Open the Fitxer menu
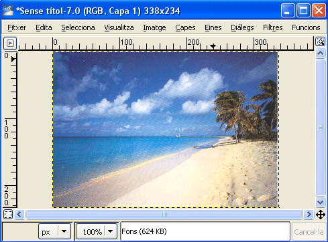 click(x=17, y=27)
